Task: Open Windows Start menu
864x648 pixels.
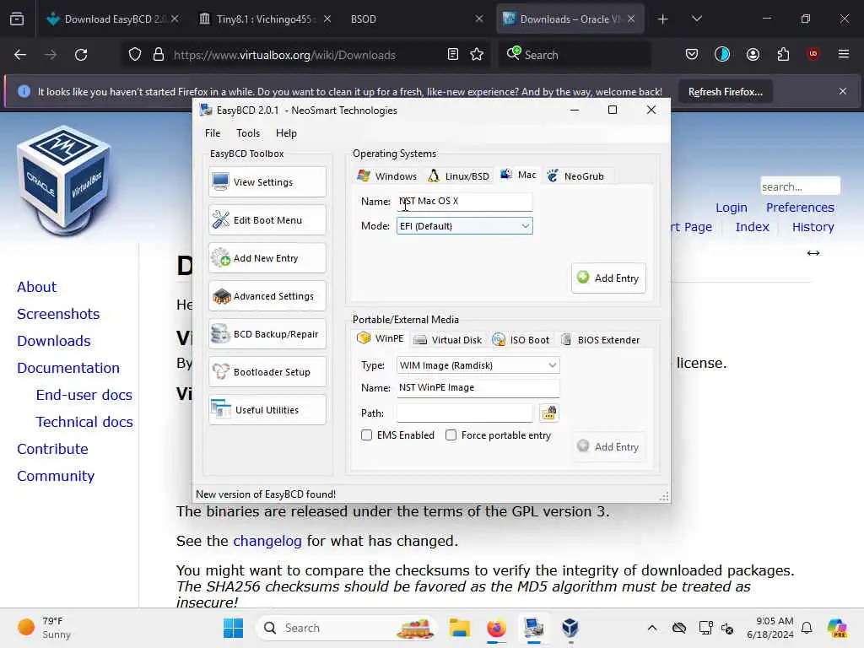Action: click(x=233, y=628)
